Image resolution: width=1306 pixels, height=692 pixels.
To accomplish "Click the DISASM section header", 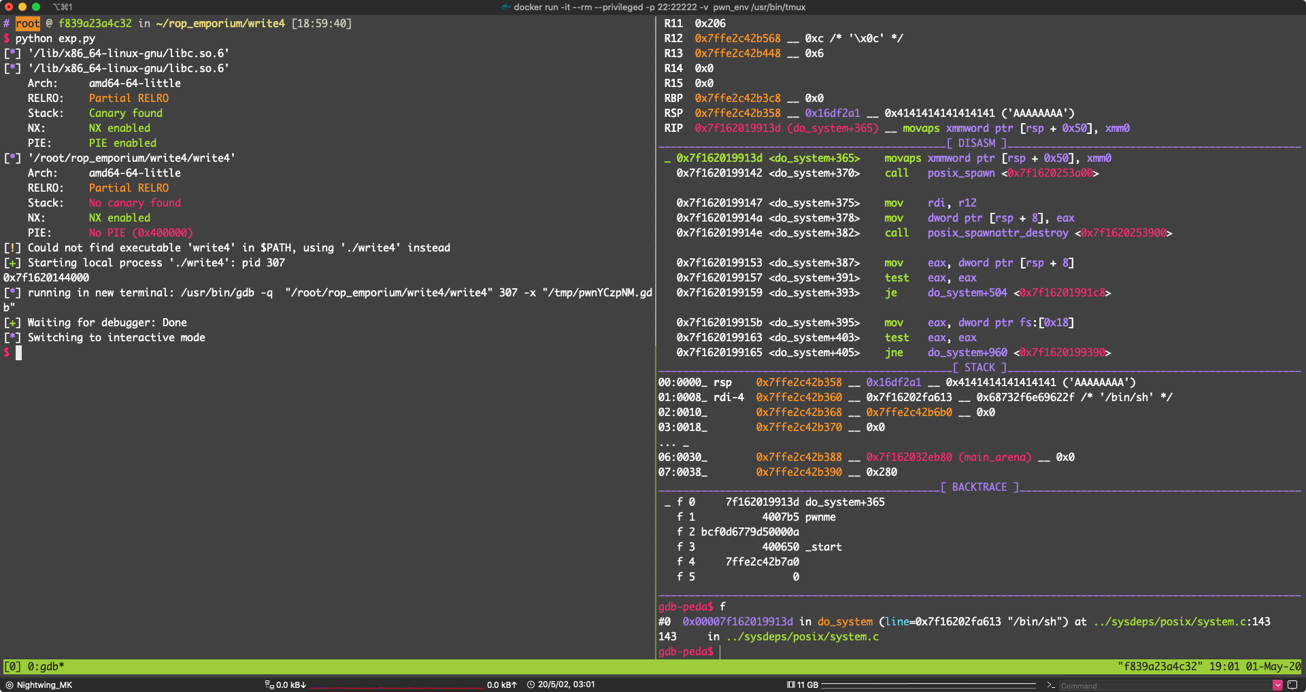I will pos(977,143).
